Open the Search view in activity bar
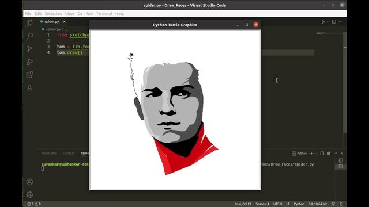The height and width of the screenshot is (207, 369). 29,36
